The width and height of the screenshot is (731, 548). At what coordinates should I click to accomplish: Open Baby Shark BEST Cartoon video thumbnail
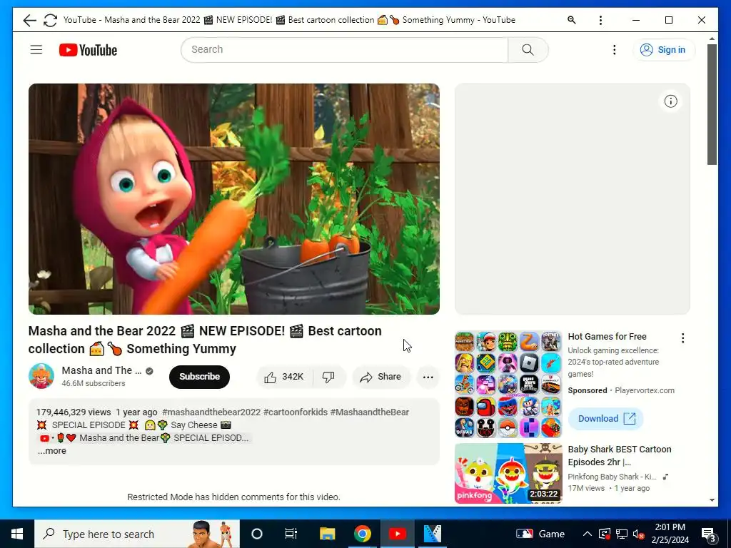coord(508,473)
